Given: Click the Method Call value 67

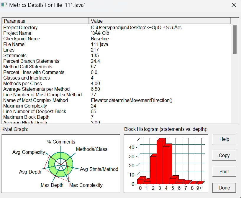Looking at the screenshot, I should [x=93, y=67].
